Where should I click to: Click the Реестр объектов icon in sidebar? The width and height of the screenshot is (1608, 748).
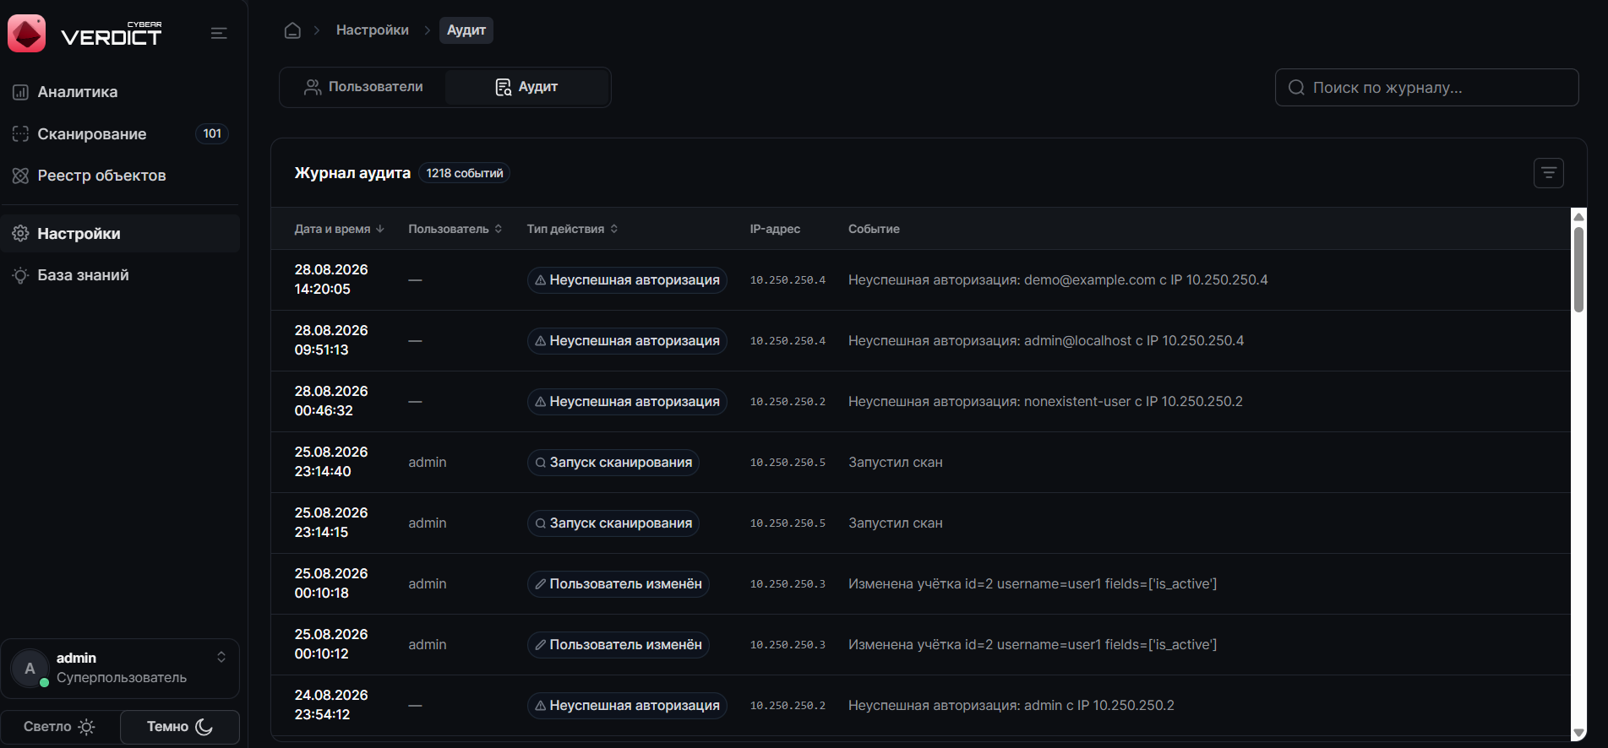point(20,176)
